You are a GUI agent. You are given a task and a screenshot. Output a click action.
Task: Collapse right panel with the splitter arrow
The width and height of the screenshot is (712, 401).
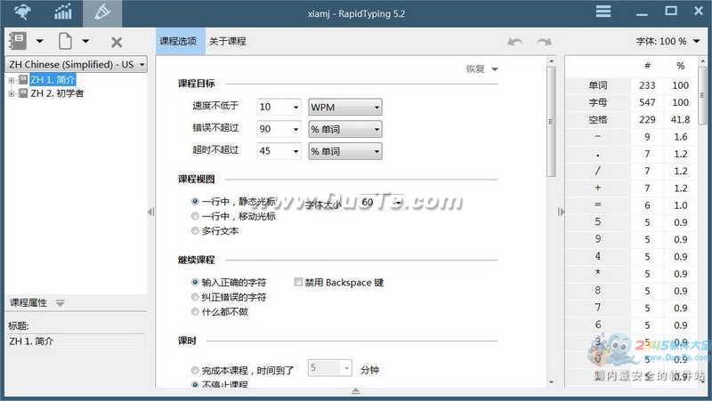pos(561,212)
